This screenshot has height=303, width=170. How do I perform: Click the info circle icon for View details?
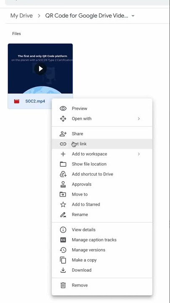coord(63,230)
